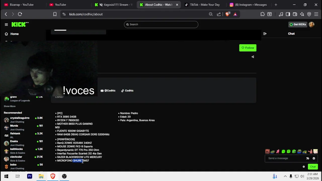Insert the blonde anime face emote
This screenshot has width=322, height=181.
pyautogui.click(x=315, y=151)
